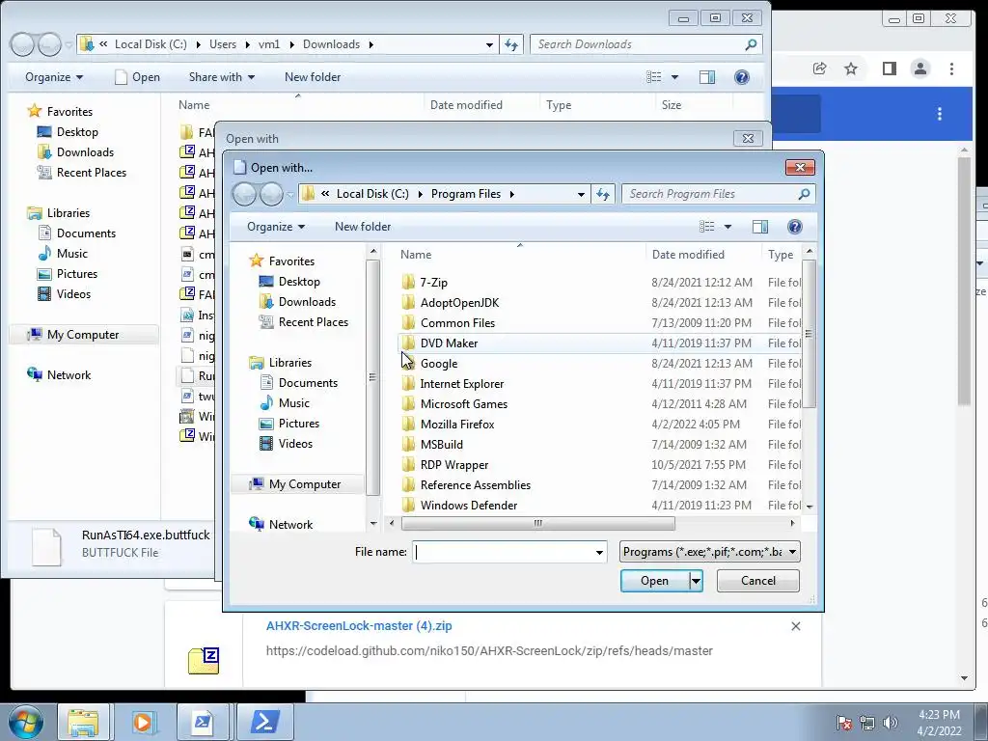The width and height of the screenshot is (988, 741).
Task: Open File Explorer from taskbar
Action: pos(83,722)
